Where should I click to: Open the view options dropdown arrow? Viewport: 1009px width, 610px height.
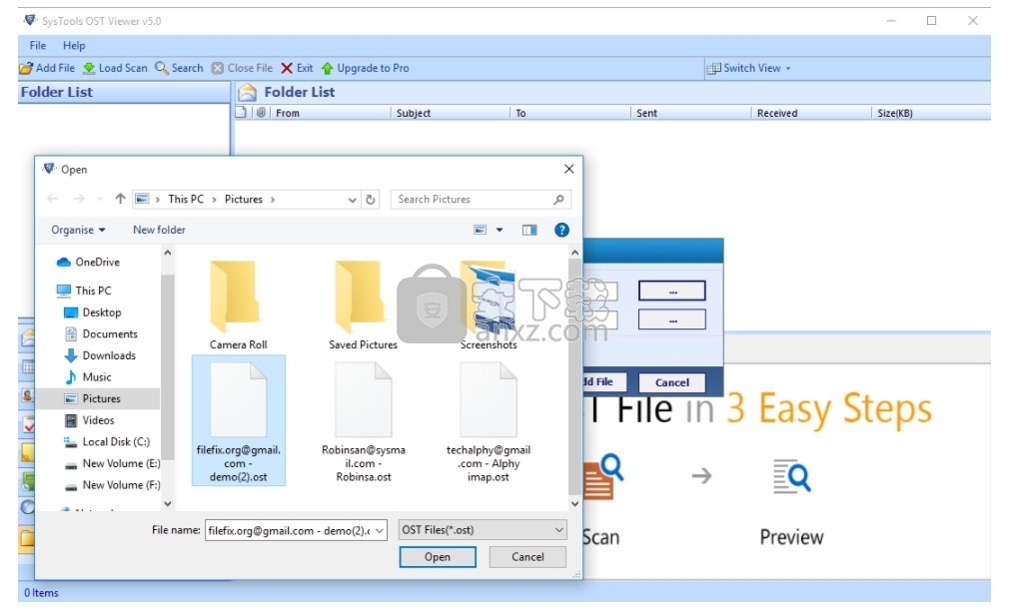point(500,230)
